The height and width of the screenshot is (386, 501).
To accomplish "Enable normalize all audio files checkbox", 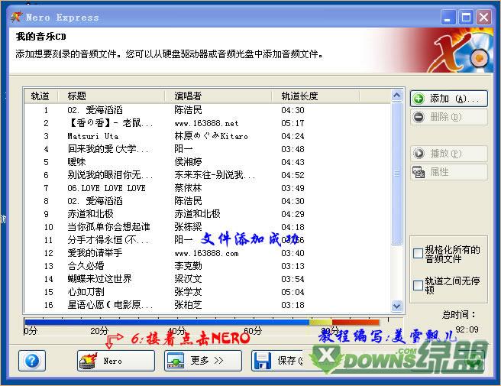I will [418, 253].
